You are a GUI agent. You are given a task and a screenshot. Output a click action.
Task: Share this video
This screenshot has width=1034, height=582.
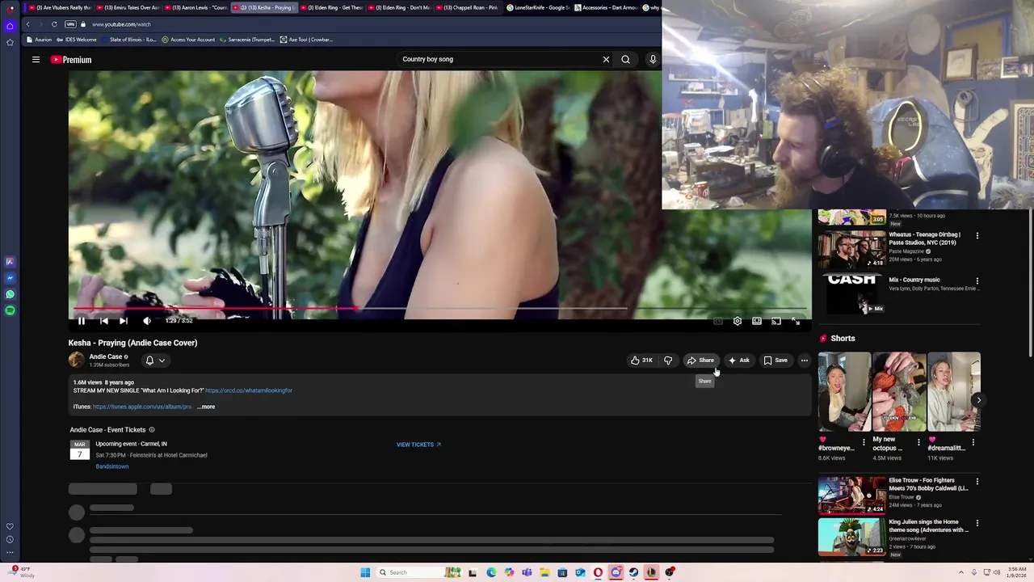[x=700, y=361]
